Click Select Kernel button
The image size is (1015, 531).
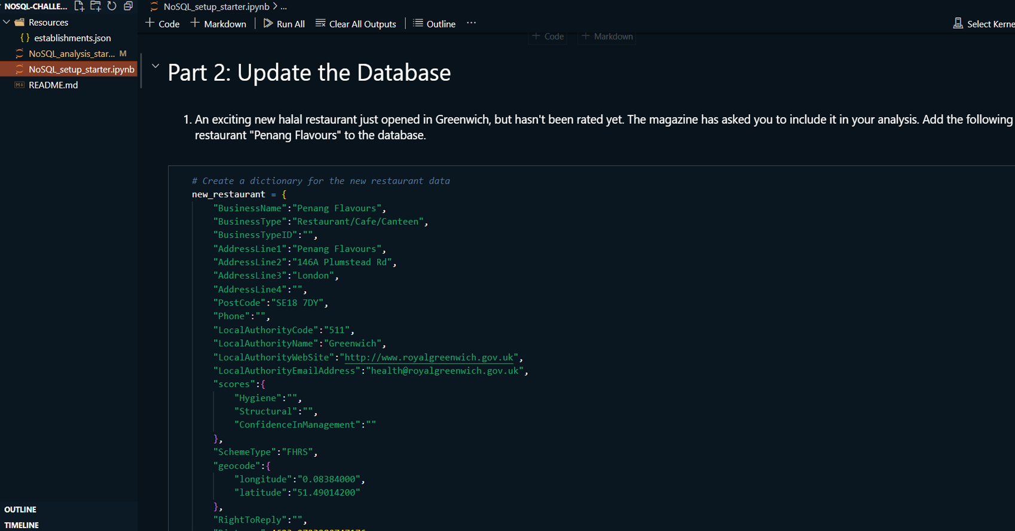tap(983, 24)
